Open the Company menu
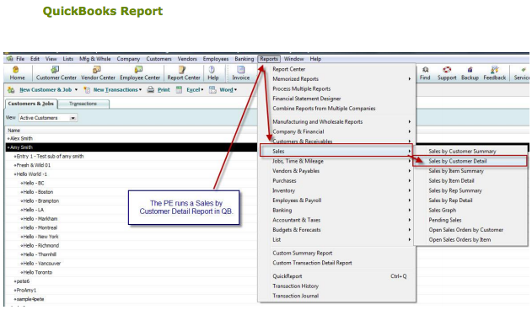Viewport: 532px width, 310px height. coord(128,59)
